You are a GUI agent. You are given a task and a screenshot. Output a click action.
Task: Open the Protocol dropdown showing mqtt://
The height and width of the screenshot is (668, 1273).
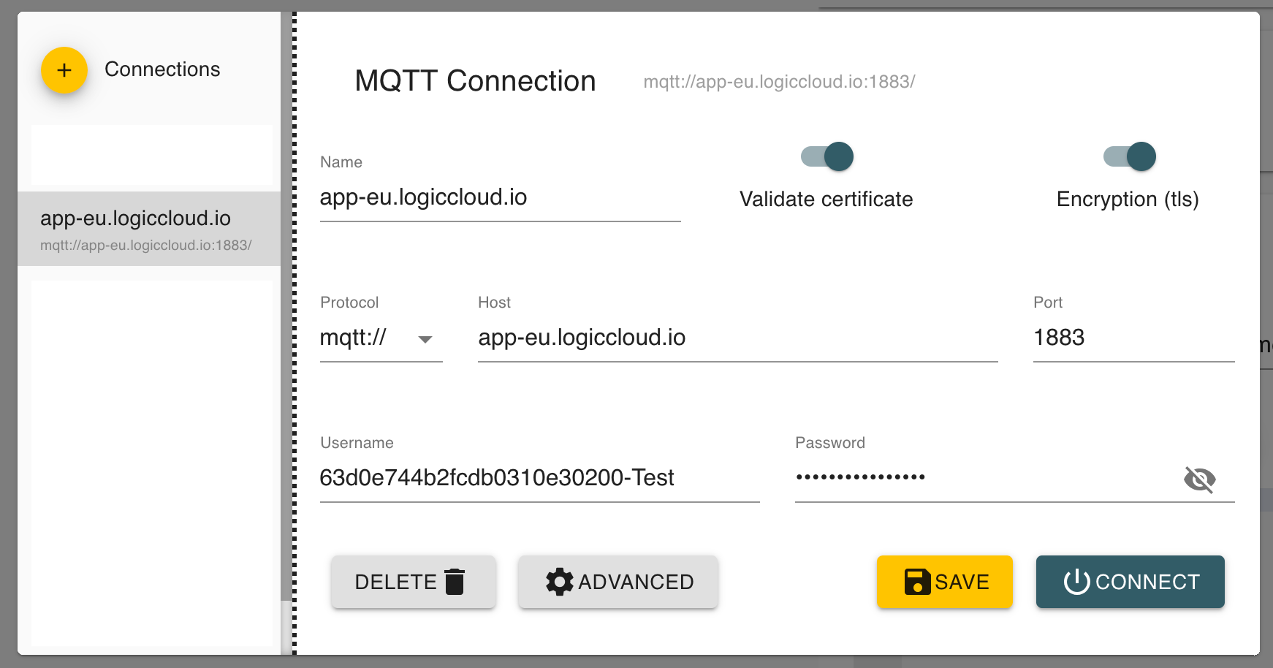[426, 338]
